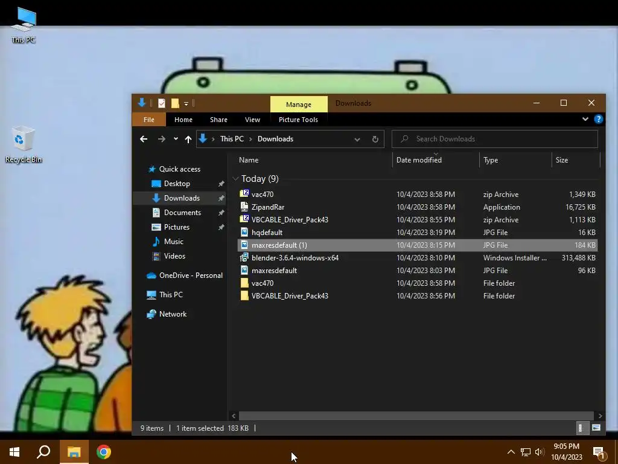The image size is (618, 464).
Task: Open the notification Action Center
Action: 599,453
